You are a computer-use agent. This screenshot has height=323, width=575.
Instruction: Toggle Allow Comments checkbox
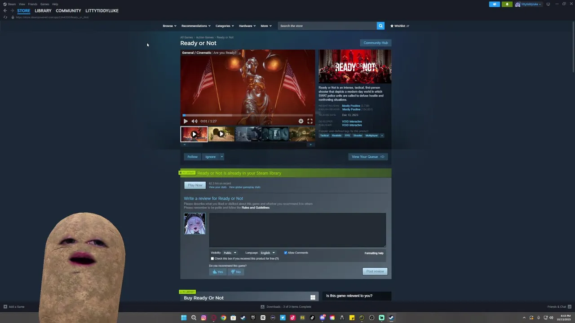[x=285, y=253]
